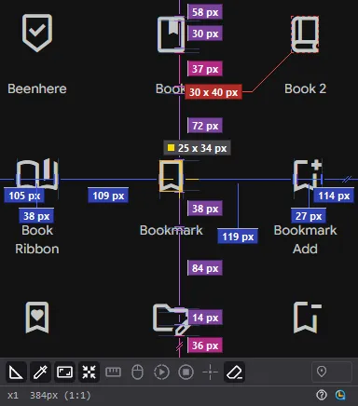The image size is (358, 406).
Task: Click the yellow swatch in size tooltip
Action: [x=171, y=148]
